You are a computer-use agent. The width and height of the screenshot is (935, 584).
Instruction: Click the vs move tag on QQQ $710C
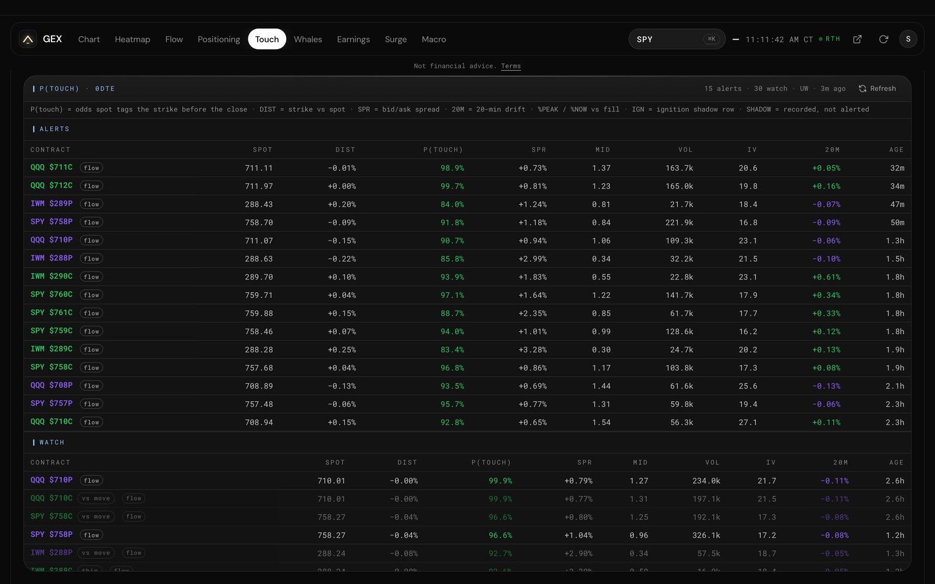tap(96, 498)
